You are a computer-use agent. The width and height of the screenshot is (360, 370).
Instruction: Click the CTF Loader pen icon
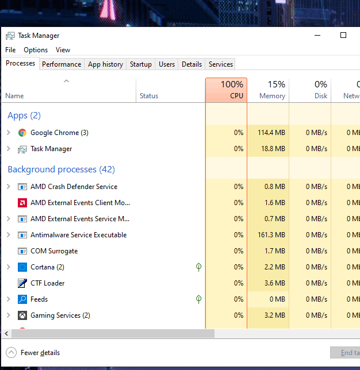(22, 283)
